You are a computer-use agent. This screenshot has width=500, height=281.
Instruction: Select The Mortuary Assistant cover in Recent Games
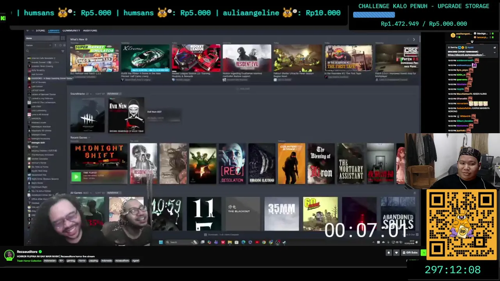[x=351, y=164]
